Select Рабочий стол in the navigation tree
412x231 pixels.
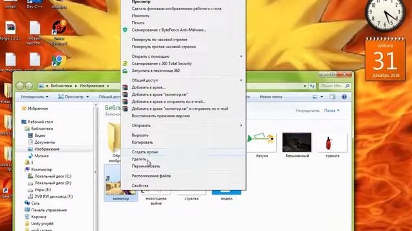coord(40,122)
